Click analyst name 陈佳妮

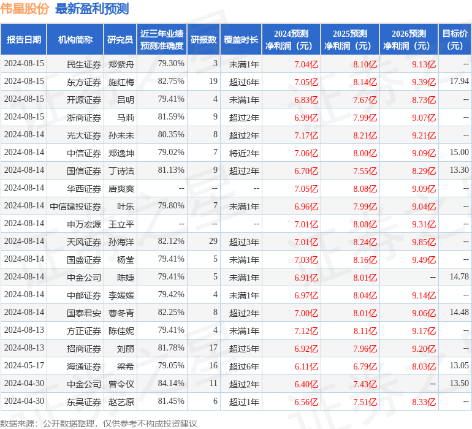(x=121, y=330)
